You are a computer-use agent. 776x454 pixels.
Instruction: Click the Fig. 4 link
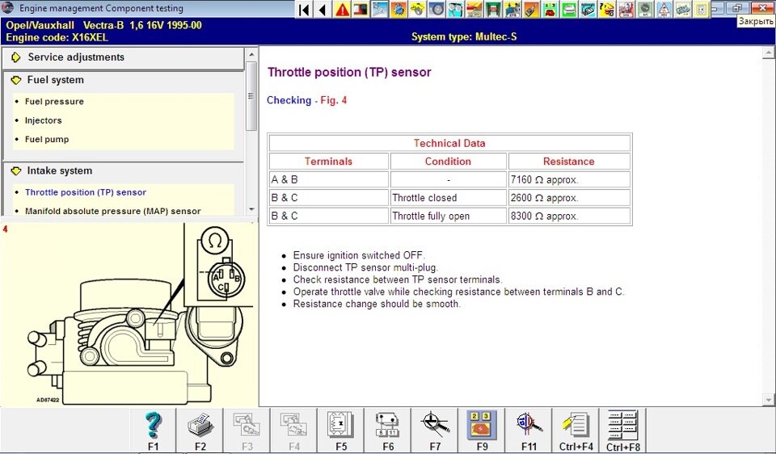[334, 100]
